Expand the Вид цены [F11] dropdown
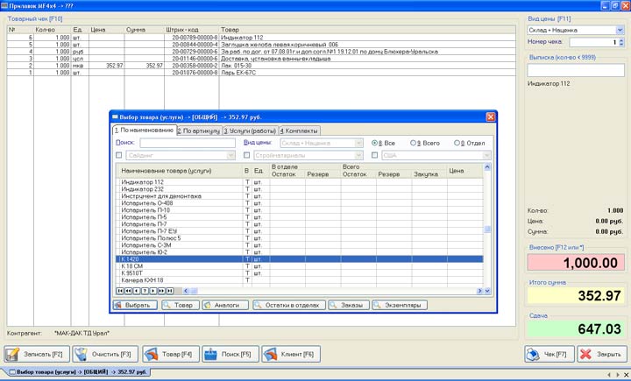Screen dimensions: 631x381 click(x=619, y=29)
